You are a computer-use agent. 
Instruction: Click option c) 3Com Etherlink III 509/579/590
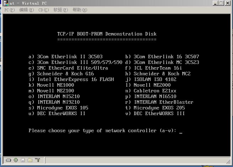point(76,62)
